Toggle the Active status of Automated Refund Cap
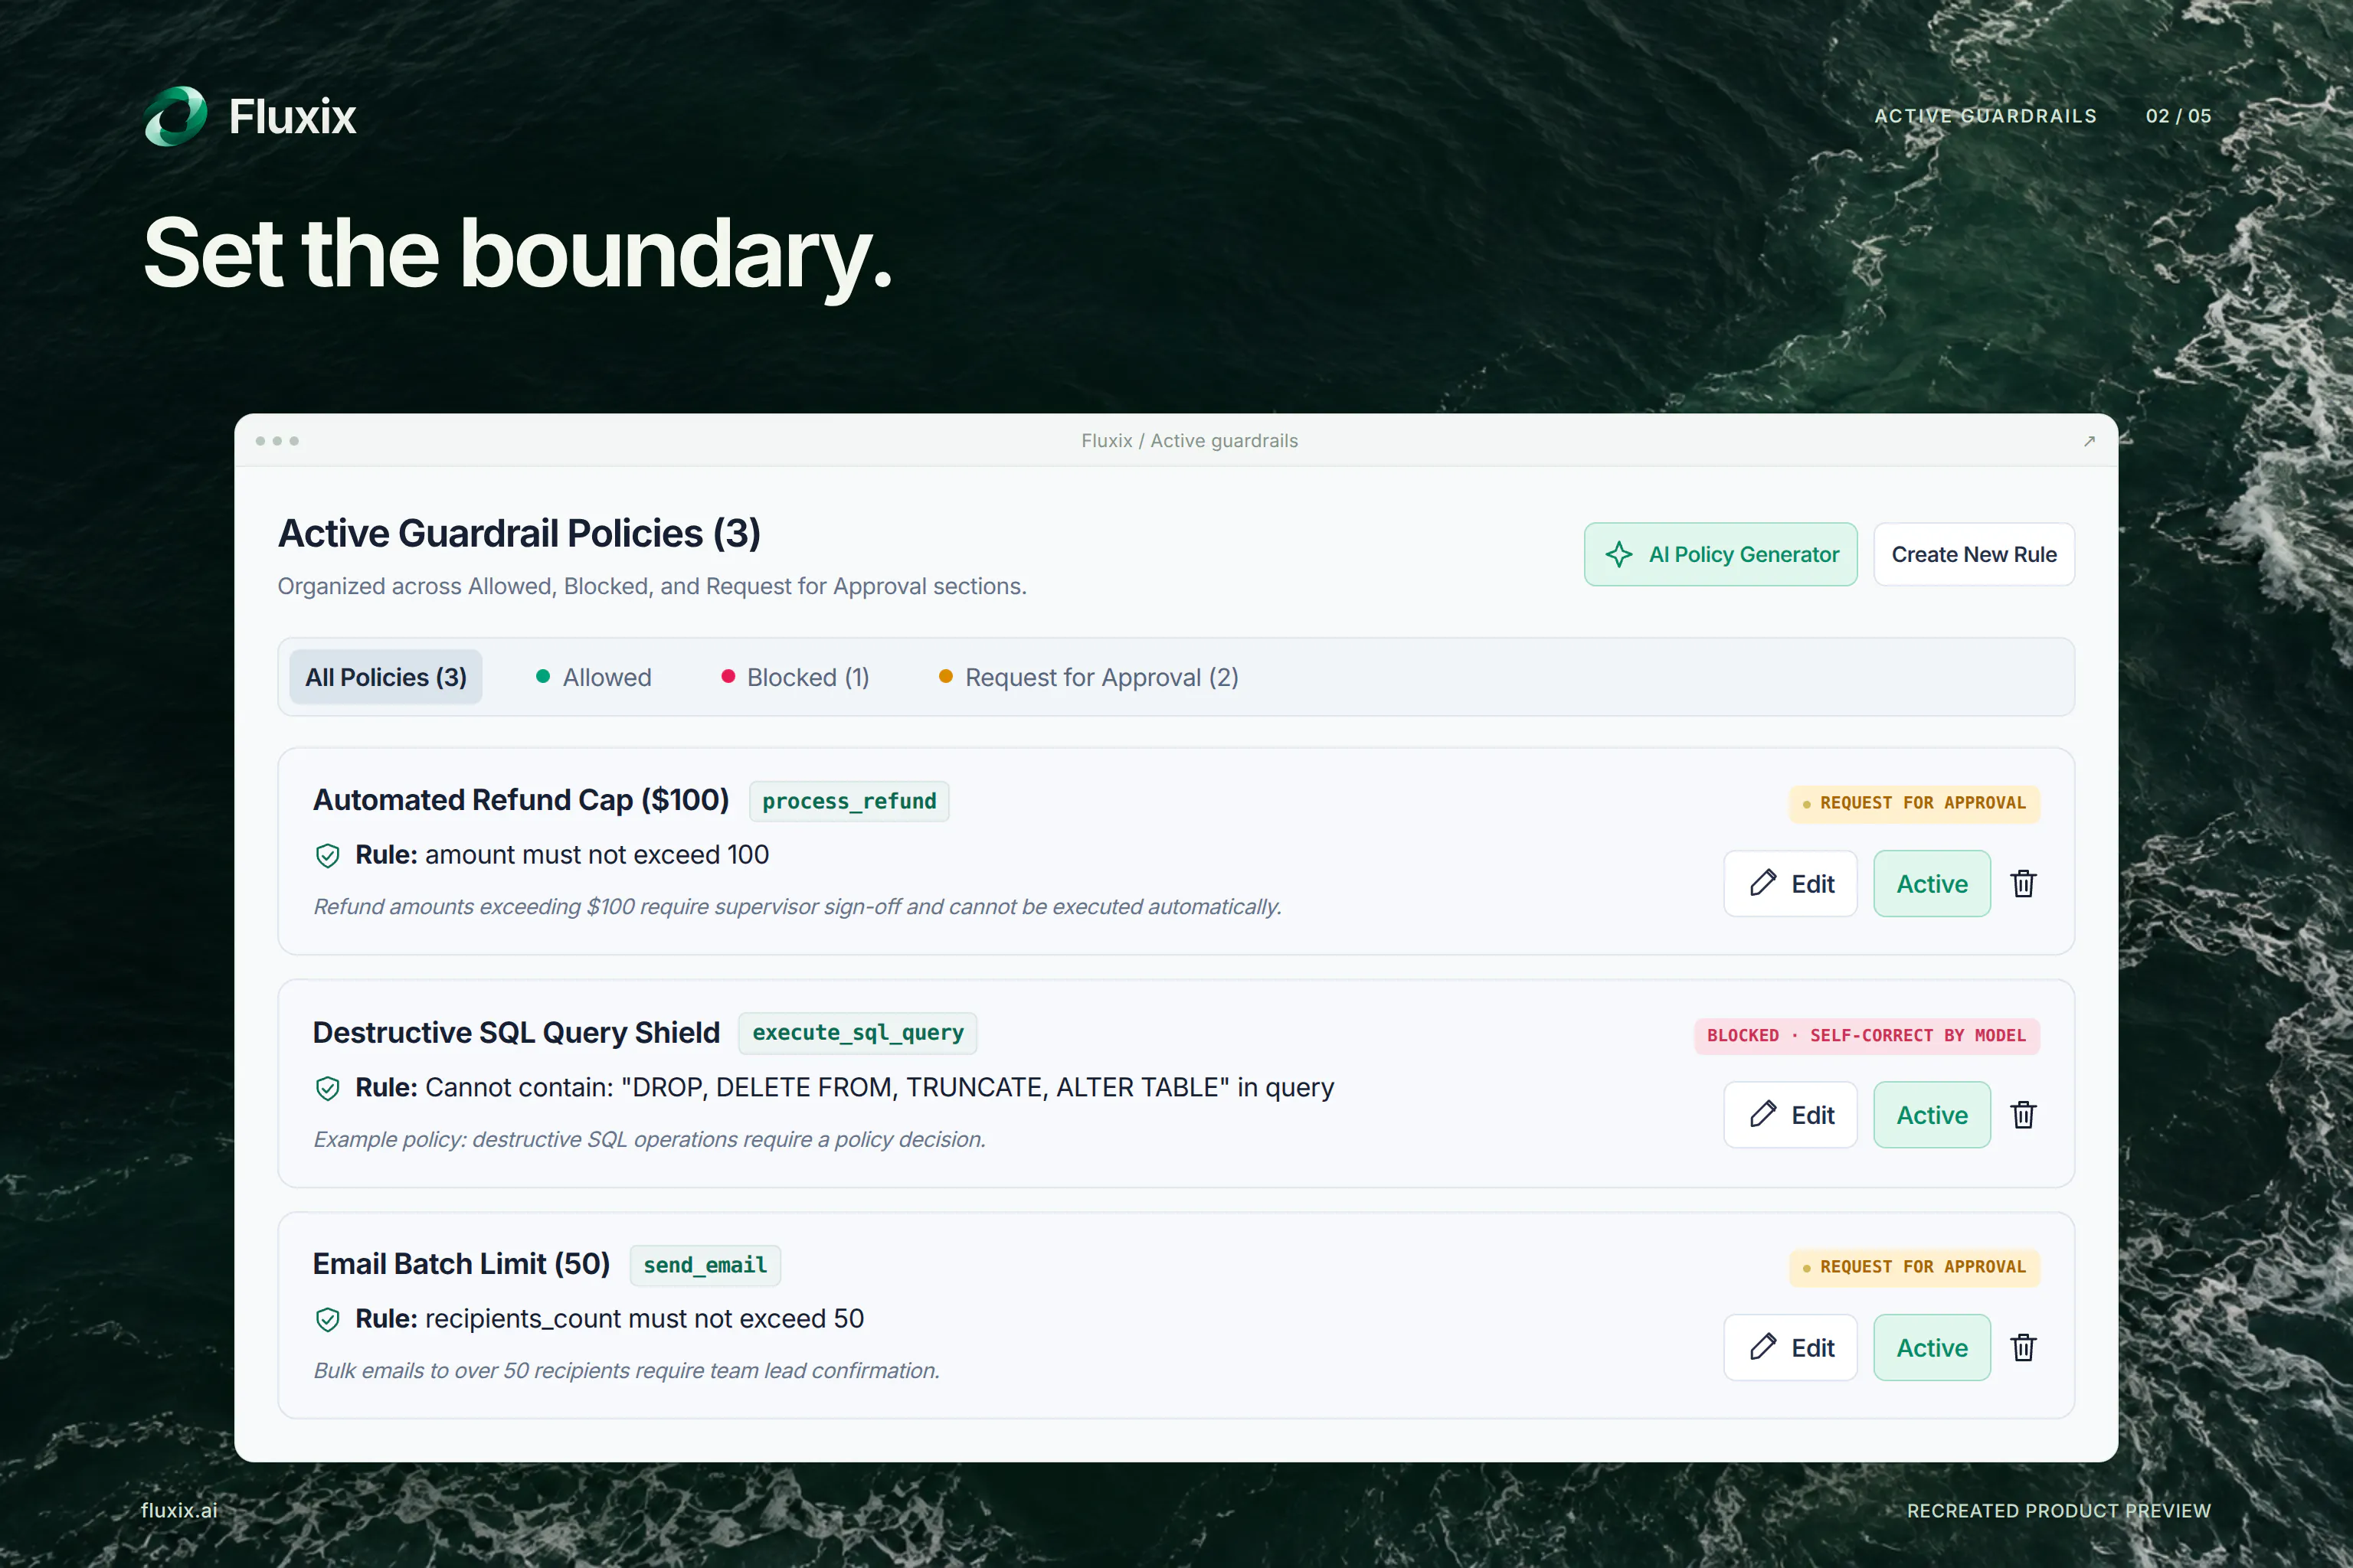This screenshot has height=1568, width=2353. 1932,884
